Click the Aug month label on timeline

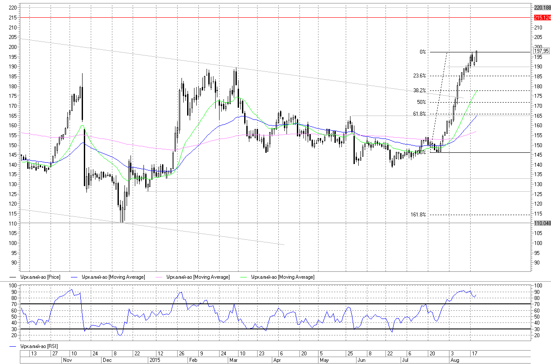454,360
